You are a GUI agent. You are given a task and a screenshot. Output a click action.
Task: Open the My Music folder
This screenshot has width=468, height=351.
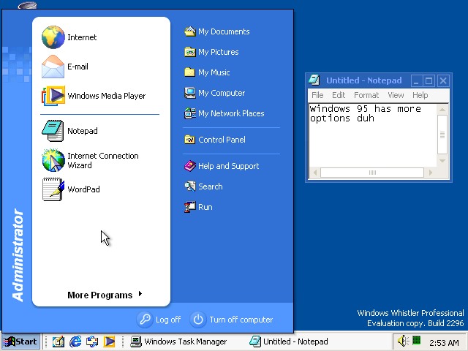point(207,72)
